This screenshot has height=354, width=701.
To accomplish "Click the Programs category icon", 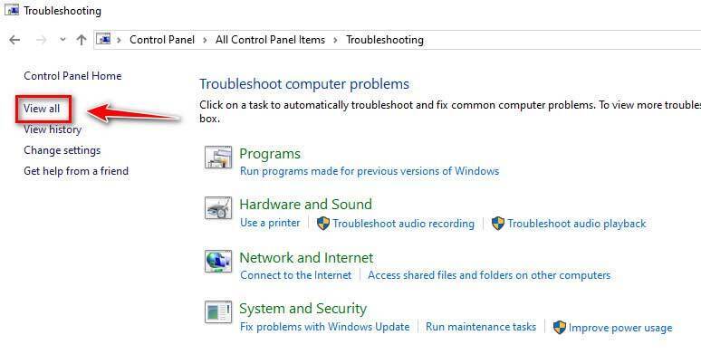I will pos(218,157).
